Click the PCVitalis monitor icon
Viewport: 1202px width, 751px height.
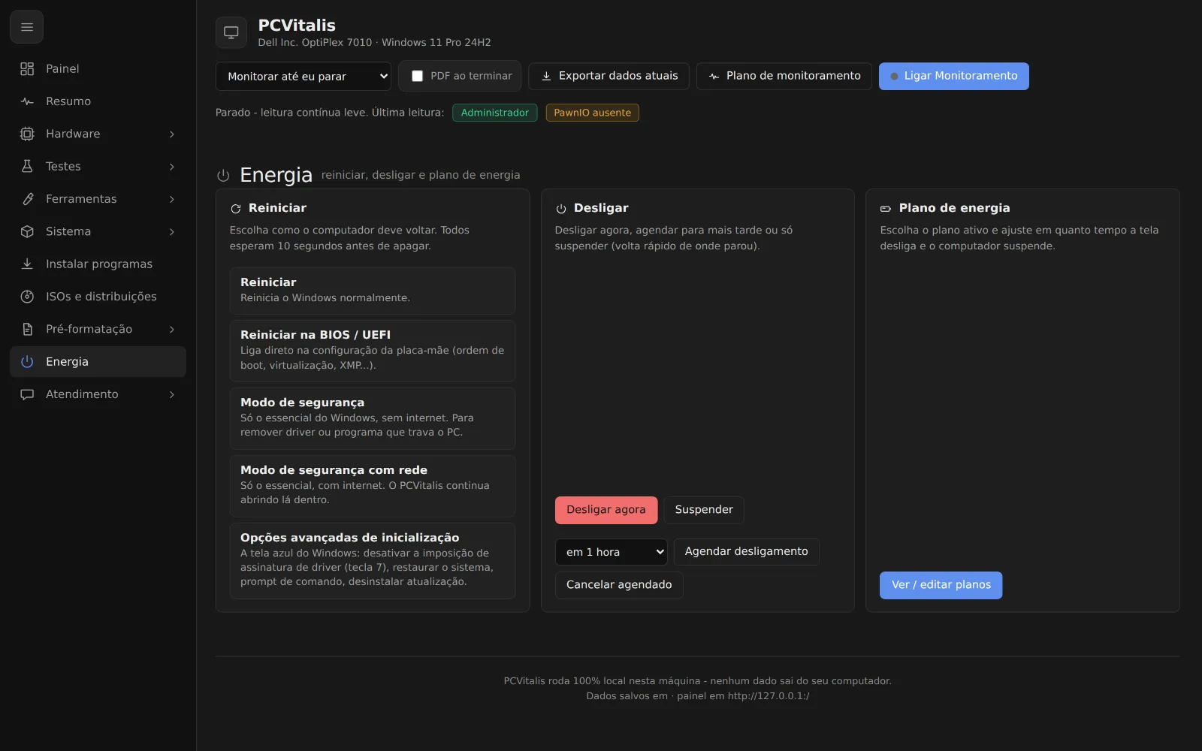tap(231, 32)
